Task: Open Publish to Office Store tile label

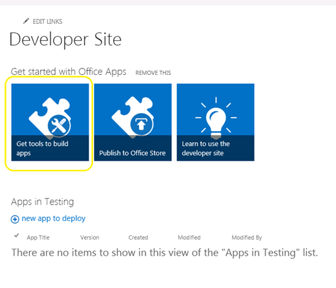Action: [x=132, y=153]
